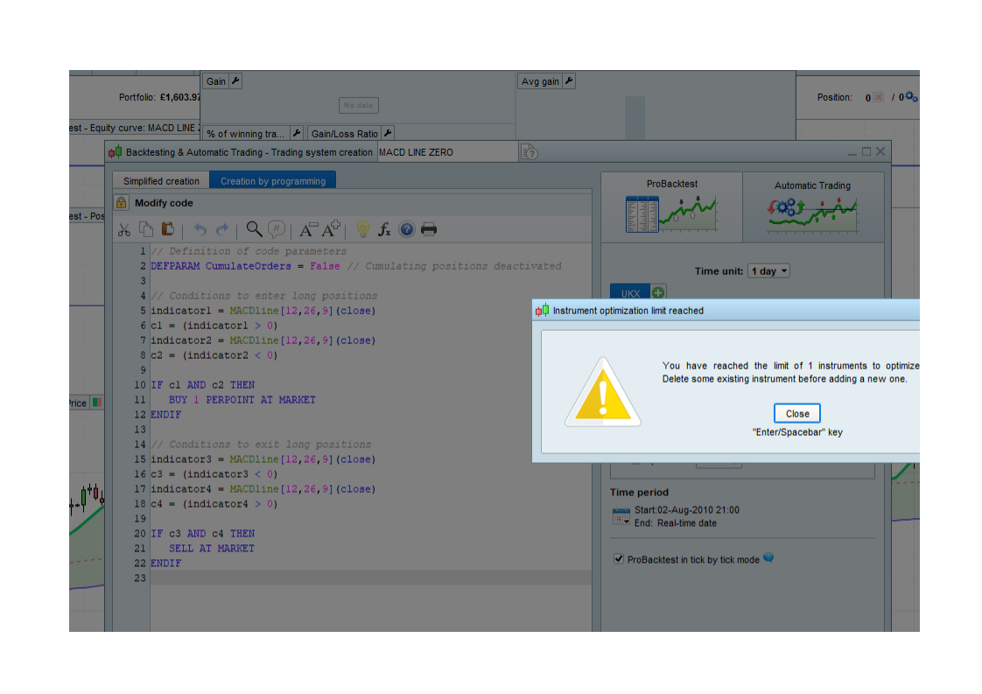Image resolution: width=982 pixels, height=694 pixels.
Task: Click the wrench icon beside Avg gain
Action: point(569,81)
